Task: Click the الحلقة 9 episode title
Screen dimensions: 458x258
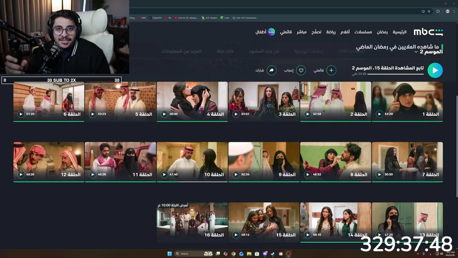Action: pos(287,175)
